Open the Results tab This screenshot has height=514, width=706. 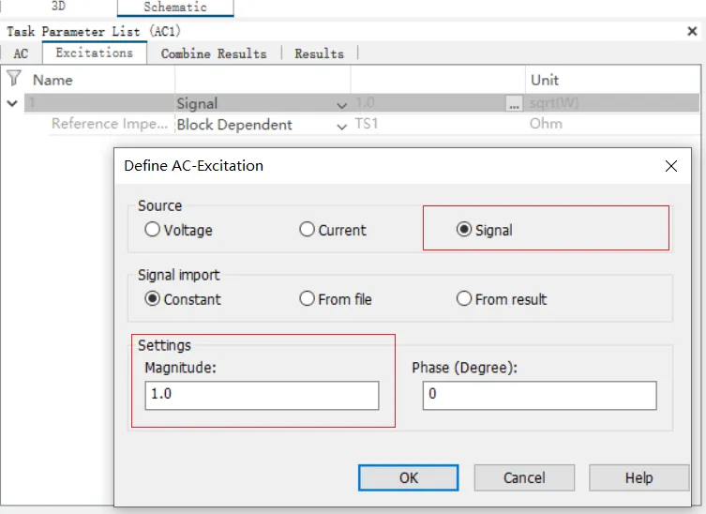tap(319, 53)
